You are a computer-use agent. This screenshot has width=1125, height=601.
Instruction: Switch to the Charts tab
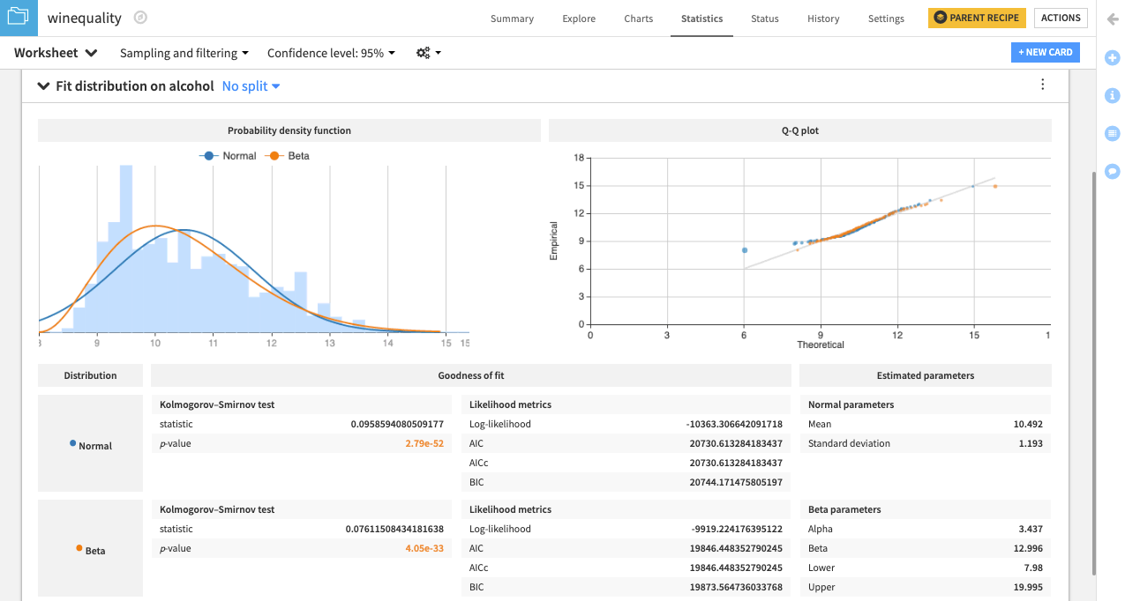(x=638, y=18)
